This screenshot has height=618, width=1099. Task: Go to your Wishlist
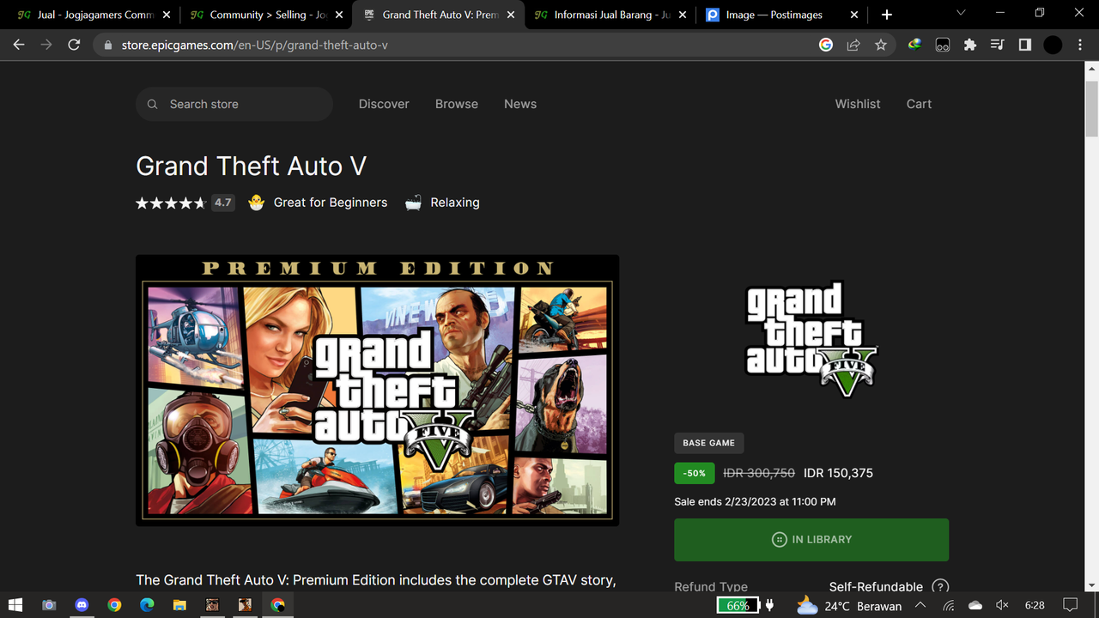pyautogui.click(x=858, y=104)
